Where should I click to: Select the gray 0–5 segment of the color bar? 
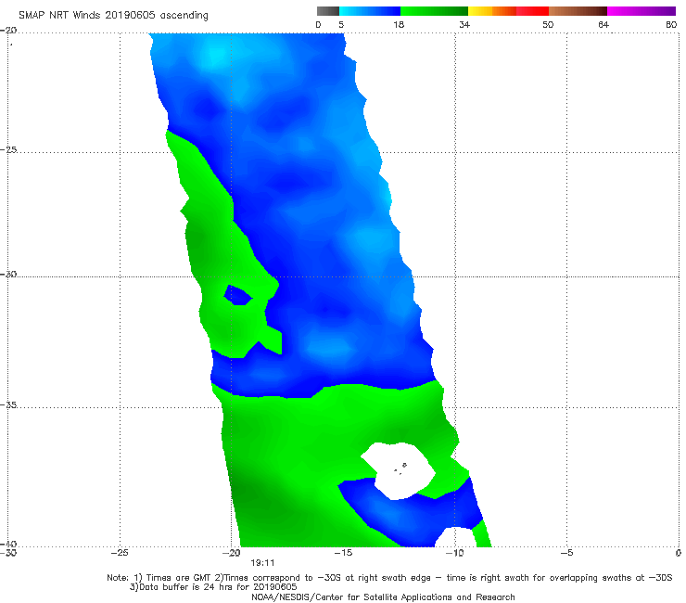click(328, 11)
